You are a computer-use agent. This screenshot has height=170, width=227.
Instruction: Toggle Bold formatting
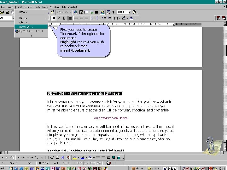click(x=54, y=18)
